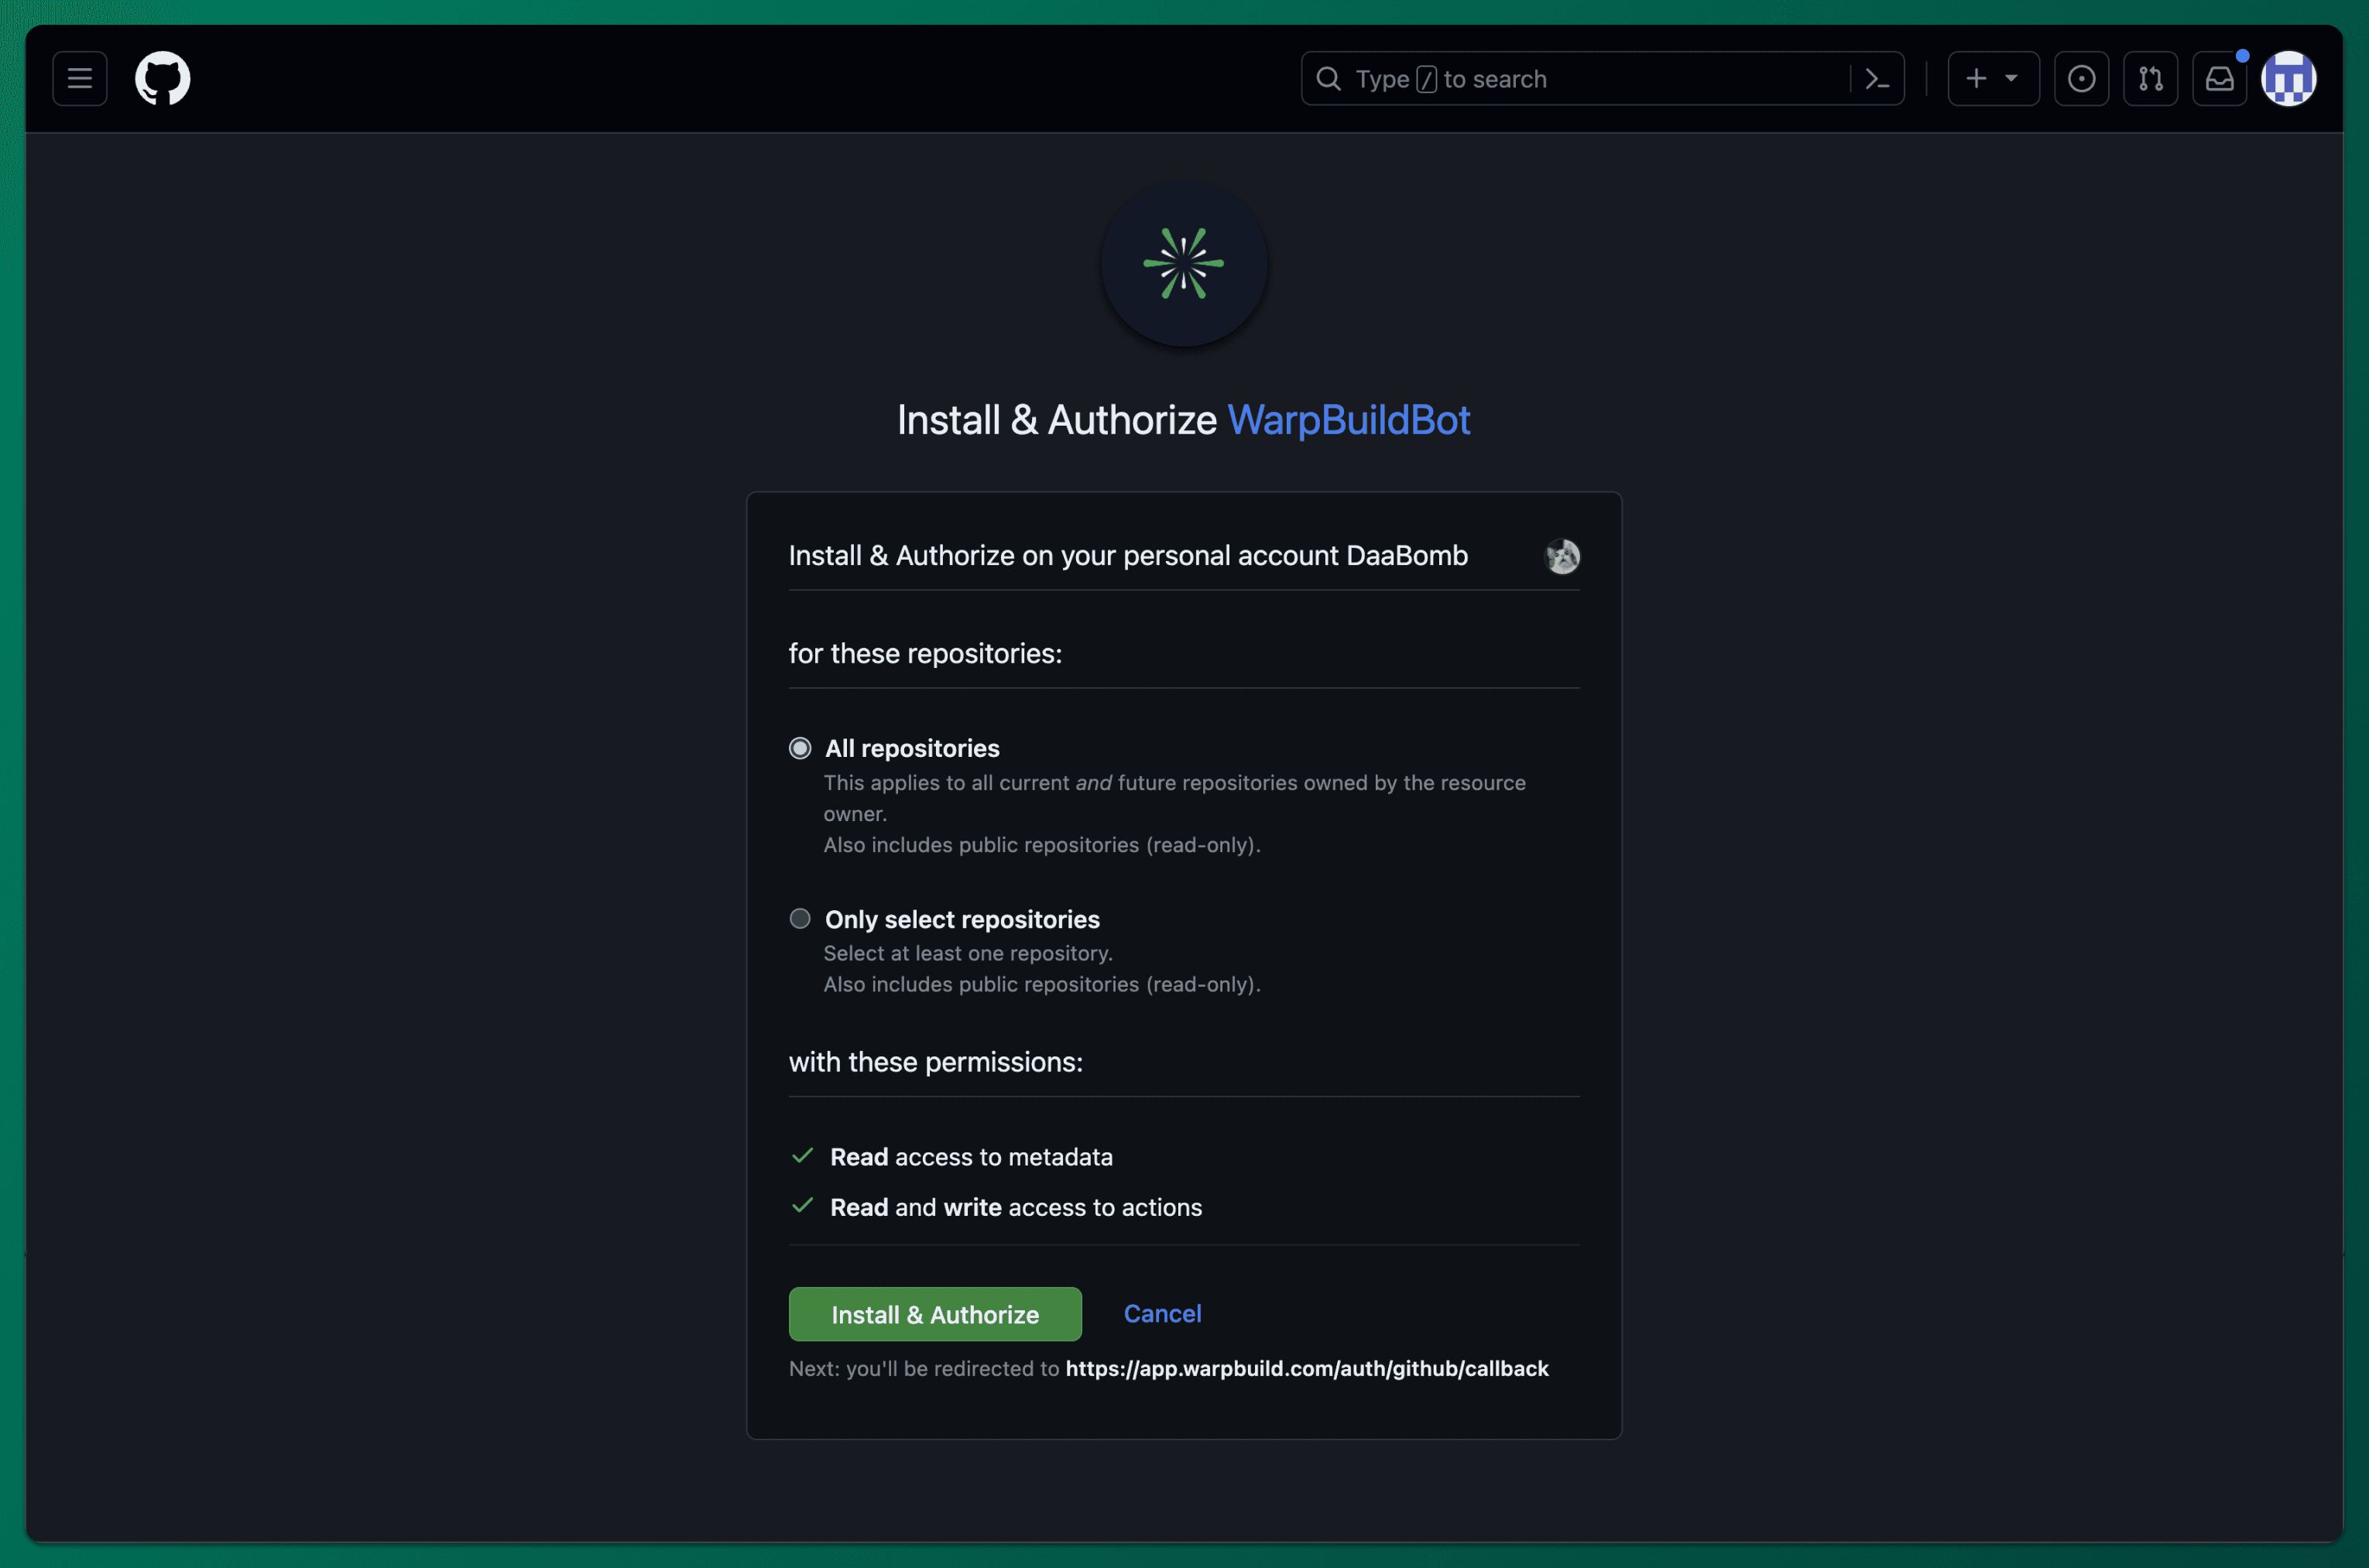Open the Issues icon in the header
Image resolution: width=2369 pixels, height=1568 pixels.
tap(2082, 78)
